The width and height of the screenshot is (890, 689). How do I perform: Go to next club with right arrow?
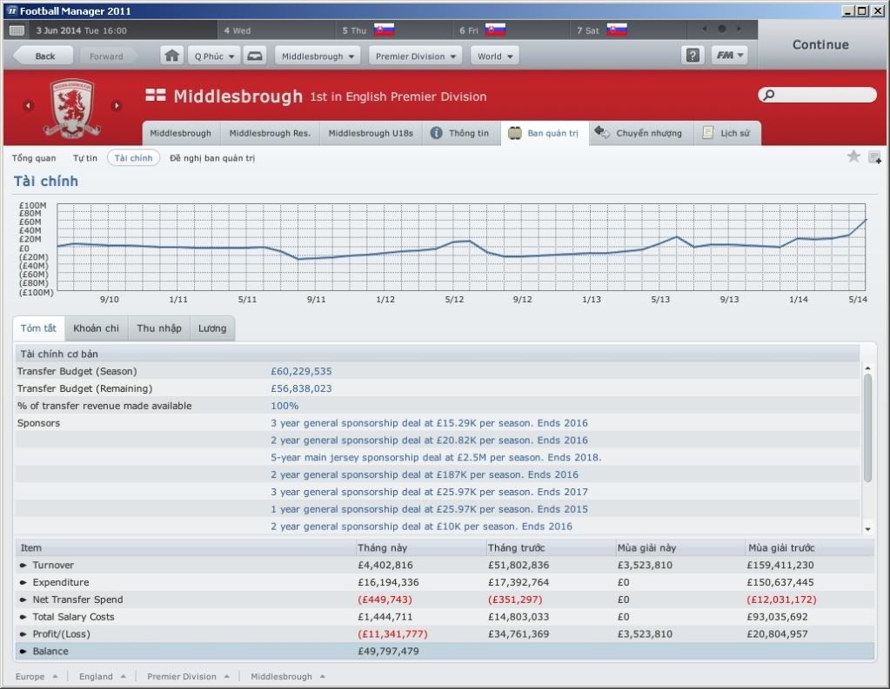117,105
